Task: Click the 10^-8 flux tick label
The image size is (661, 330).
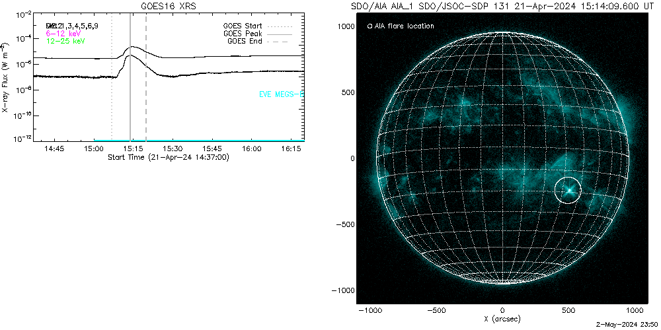Action: (x=22, y=89)
